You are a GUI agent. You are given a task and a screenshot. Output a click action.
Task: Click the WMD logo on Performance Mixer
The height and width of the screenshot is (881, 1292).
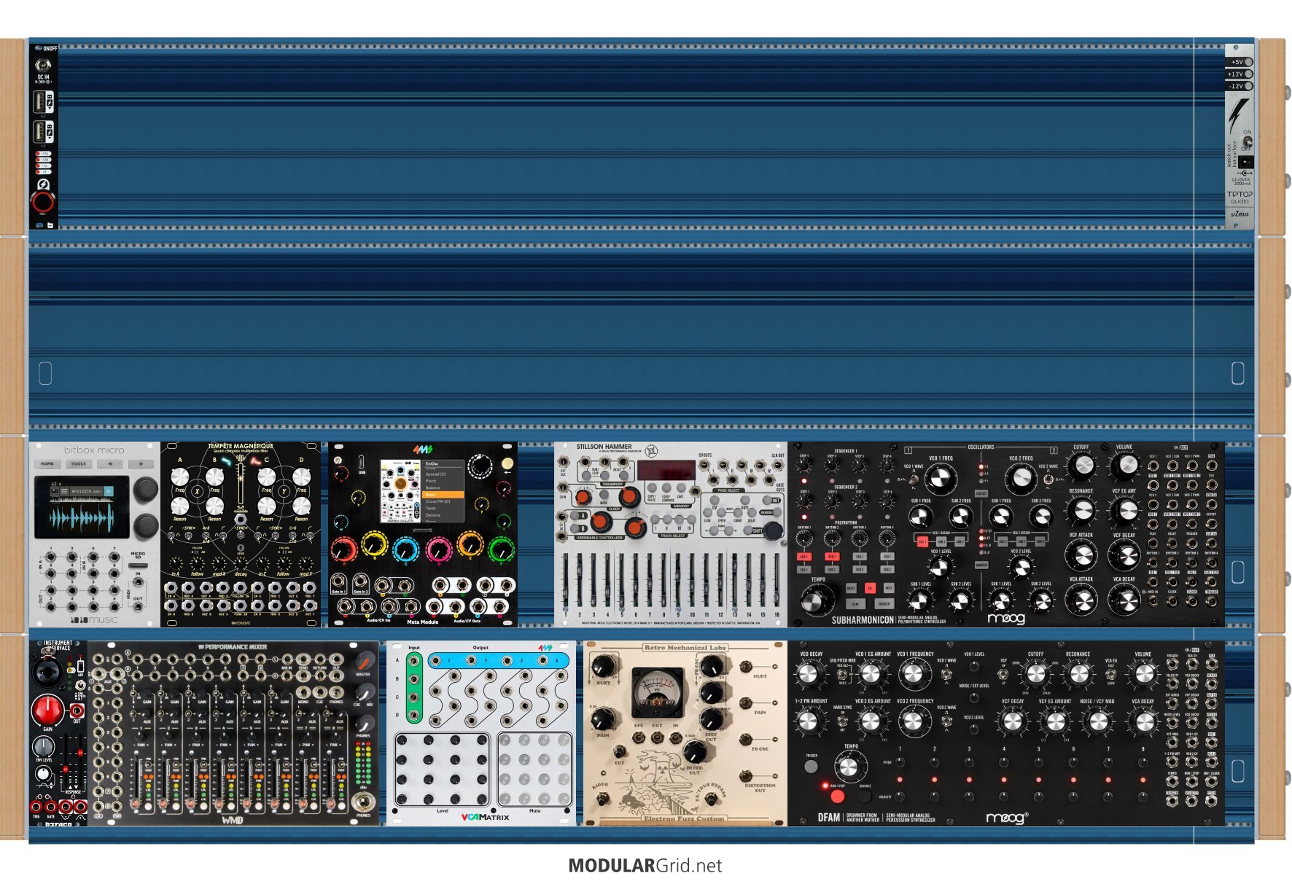coord(232,820)
